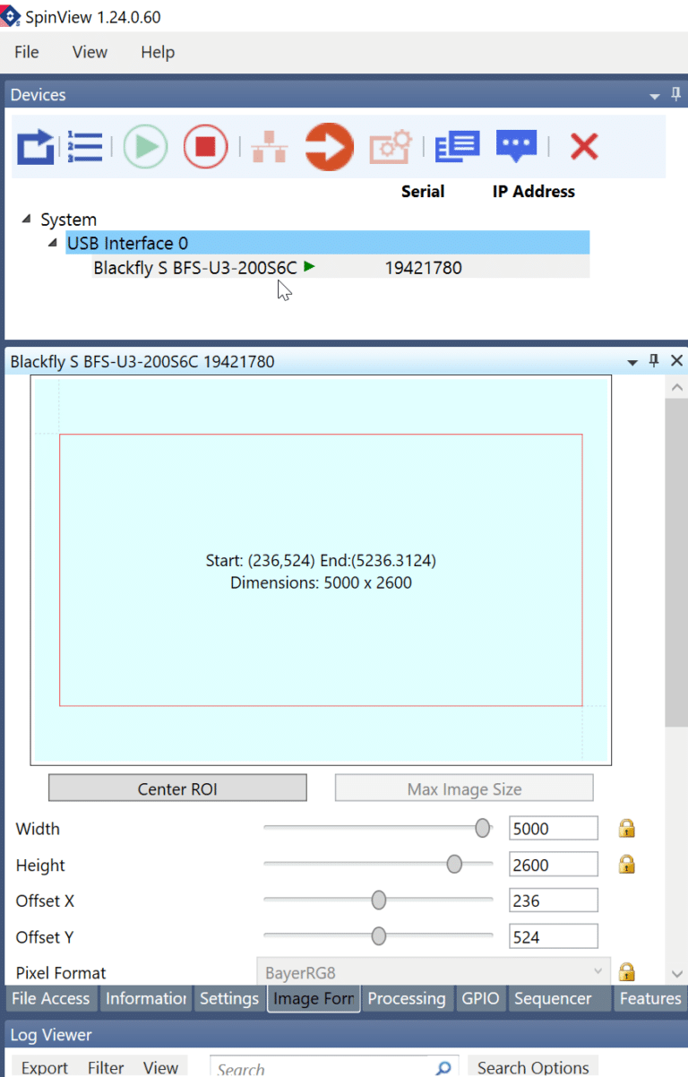Switch to the Information tab
This screenshot has width=688, height=1077.
(x=146, y=998)
